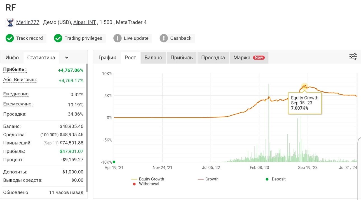Click the Trading privileges green checkmark icon
This screenshot has width=361, height=200.
pyautogui.click(x=58, y=38)
